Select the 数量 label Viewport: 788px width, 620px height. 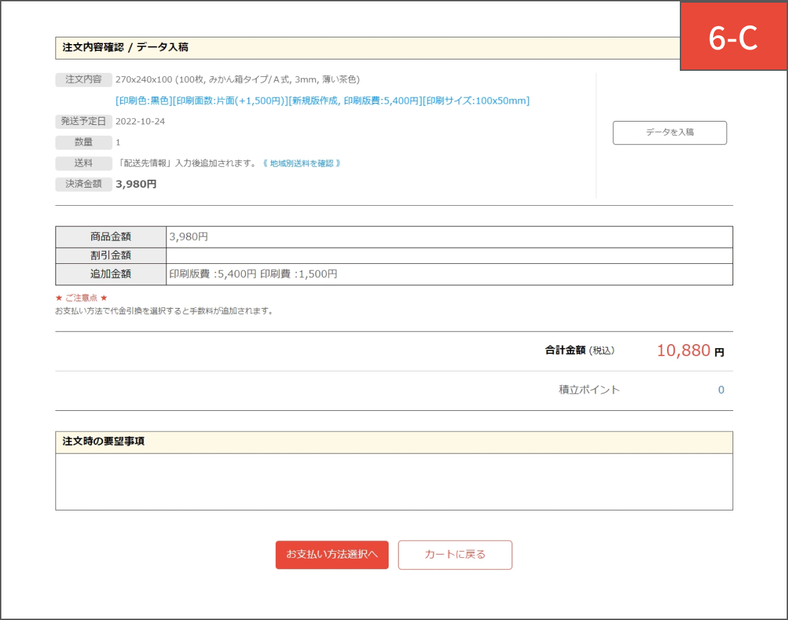(83, 142)
